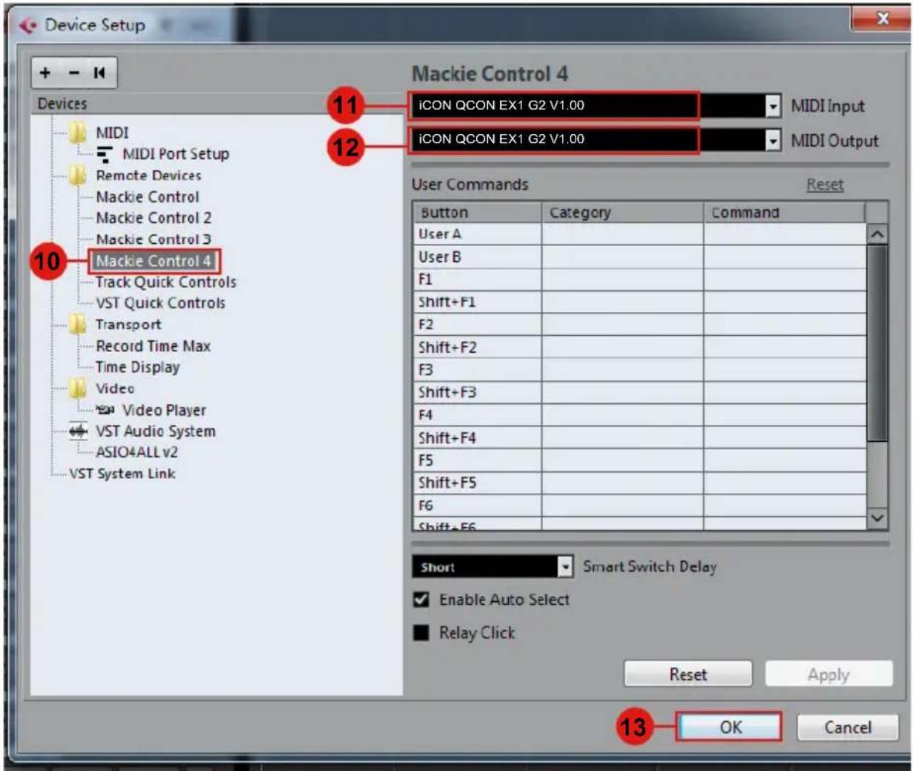
Task: Select VST Quick Controls
Action: point(160,303)
